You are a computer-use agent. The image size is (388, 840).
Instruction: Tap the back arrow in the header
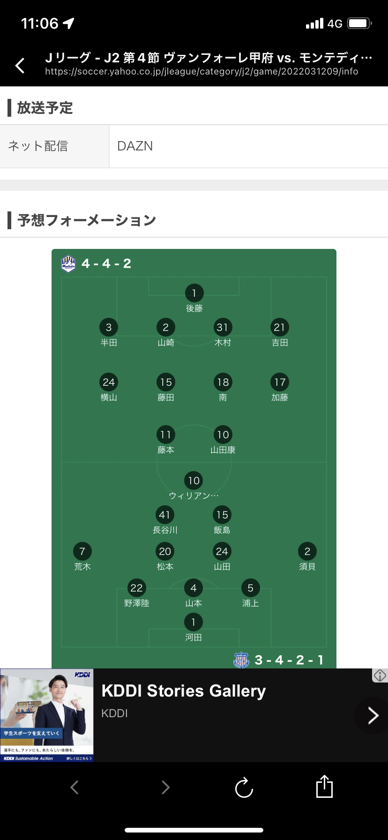(x=20, y=66)
